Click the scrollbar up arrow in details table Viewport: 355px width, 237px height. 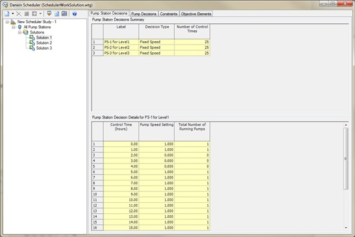[346, 125]
